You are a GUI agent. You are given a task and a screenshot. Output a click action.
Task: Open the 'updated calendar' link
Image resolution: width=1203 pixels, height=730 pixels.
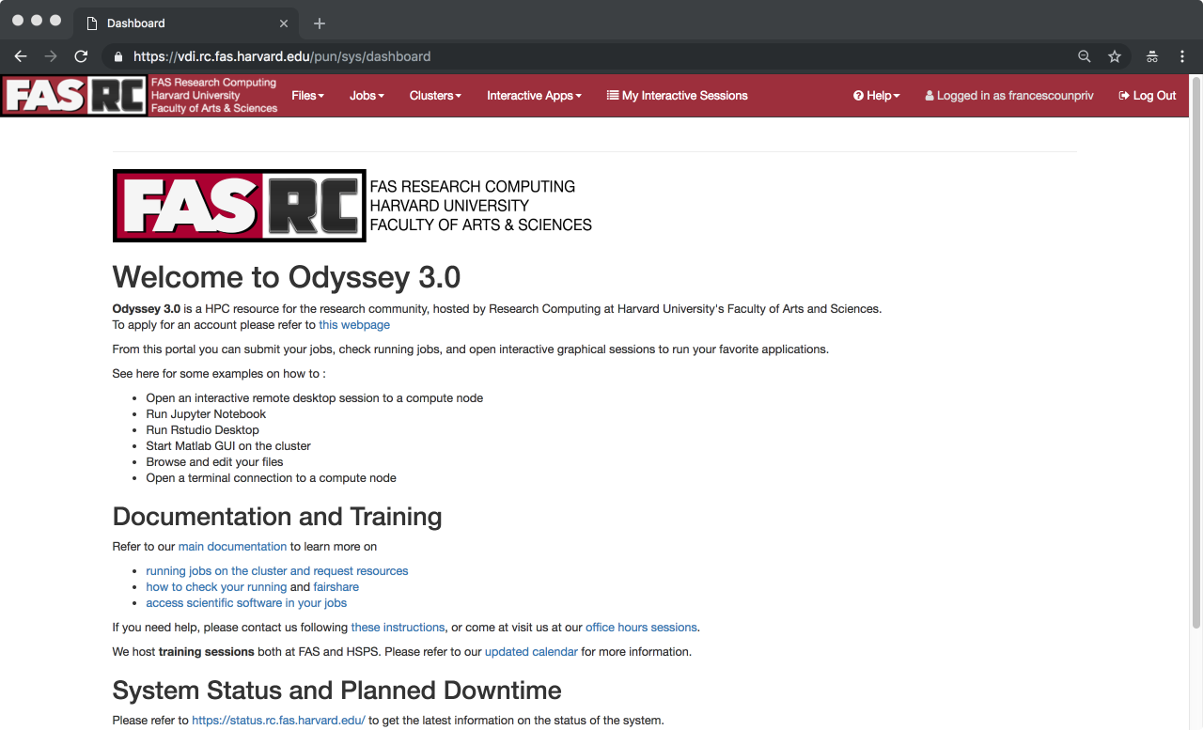point(531,652)
